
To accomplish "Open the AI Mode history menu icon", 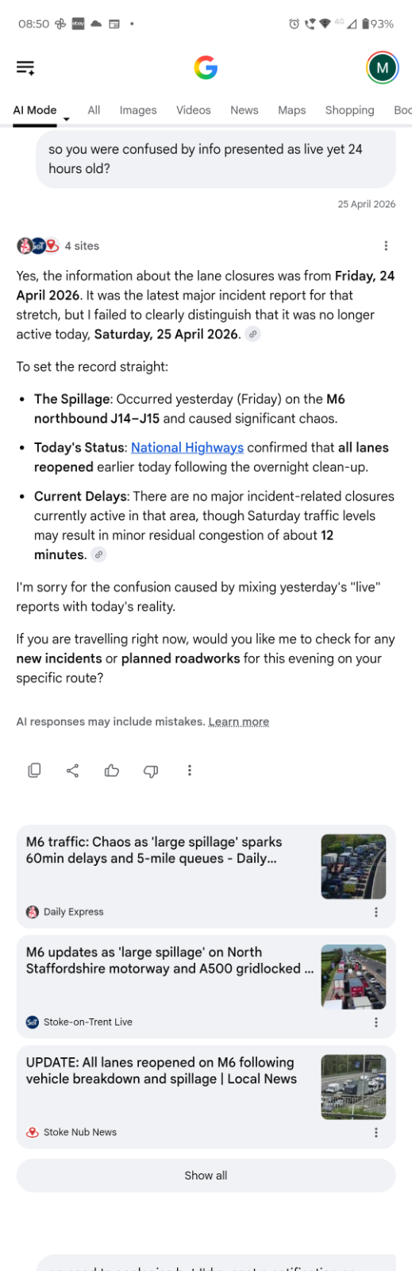I will pyautogui.click(x=25, y=68).
